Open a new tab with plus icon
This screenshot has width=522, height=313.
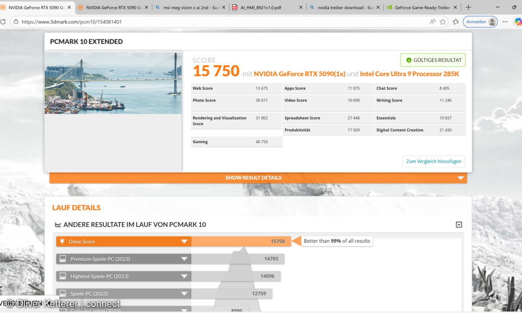pyautogui.click(x=468, y=7)
